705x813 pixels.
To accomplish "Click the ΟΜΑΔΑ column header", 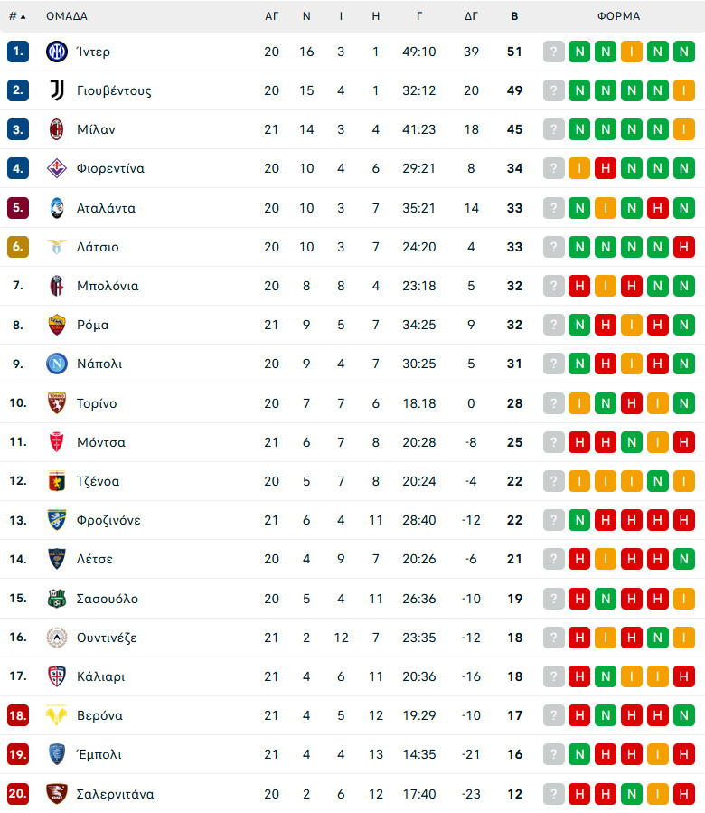I will pos(67,16).
